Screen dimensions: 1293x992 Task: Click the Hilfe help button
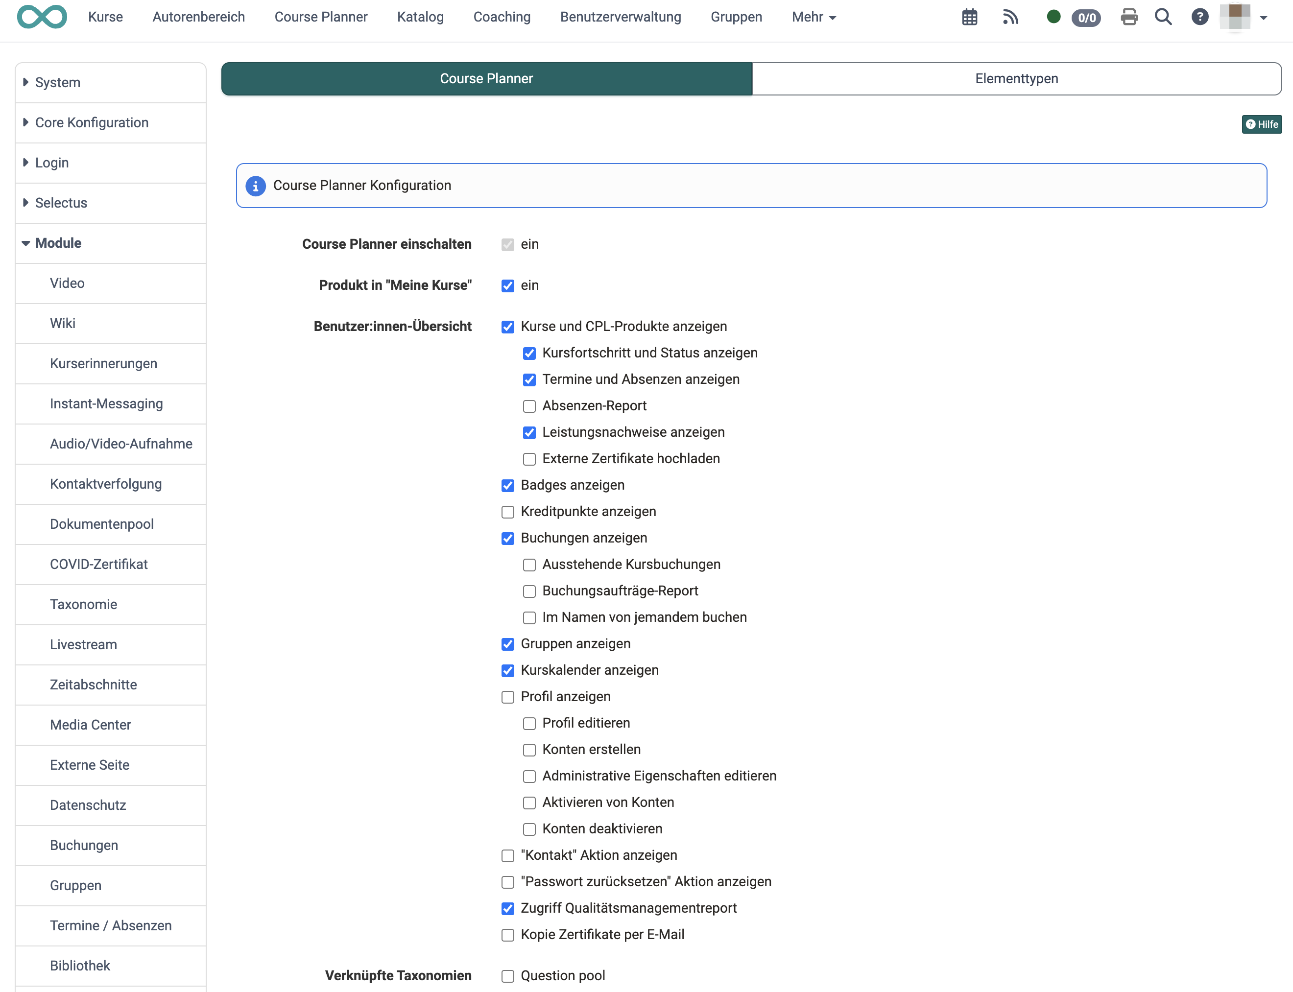[1262, 124]
